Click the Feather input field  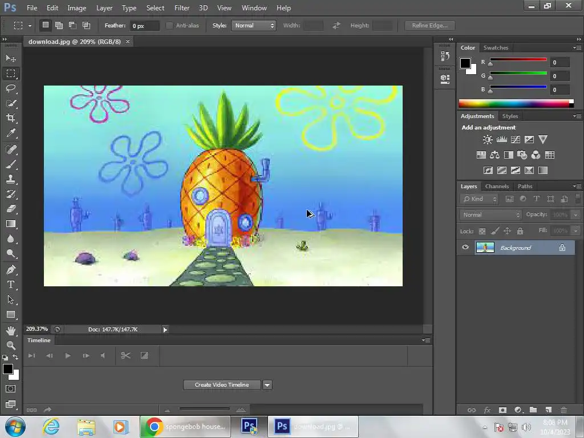[145, 26]
